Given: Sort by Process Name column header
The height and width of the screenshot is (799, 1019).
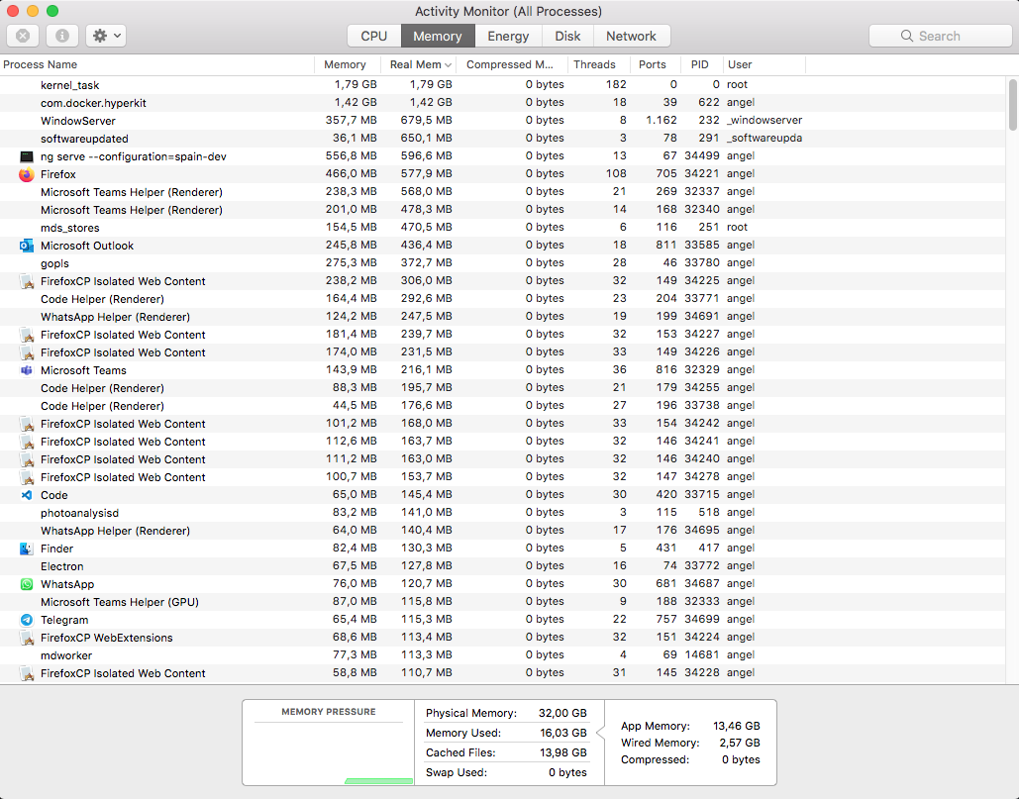Looking at the screenshot, I should click(x=156, y=64).
